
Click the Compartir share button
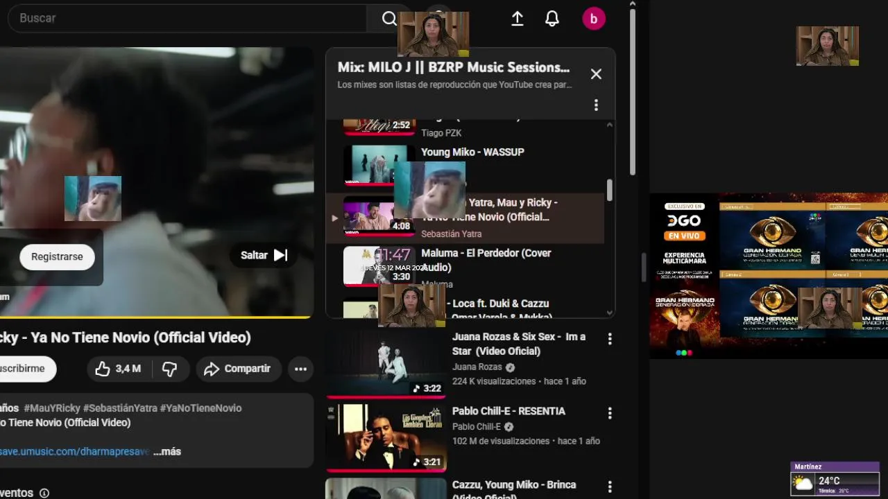pyautogui.click(x=238, y=369)
